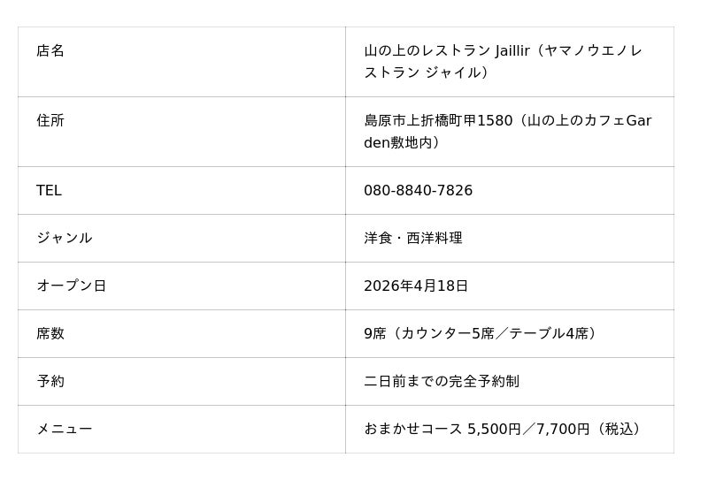The width and height of the screenshot is (708, 480).
Task: Click the word Jaillir in the name
Action: (512, 51)
